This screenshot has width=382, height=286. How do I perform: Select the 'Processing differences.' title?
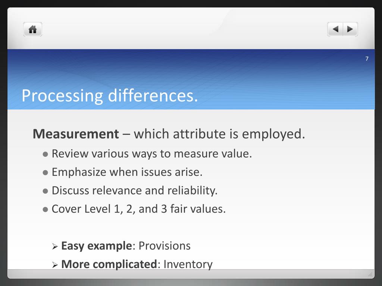click(x=110, y=96)
